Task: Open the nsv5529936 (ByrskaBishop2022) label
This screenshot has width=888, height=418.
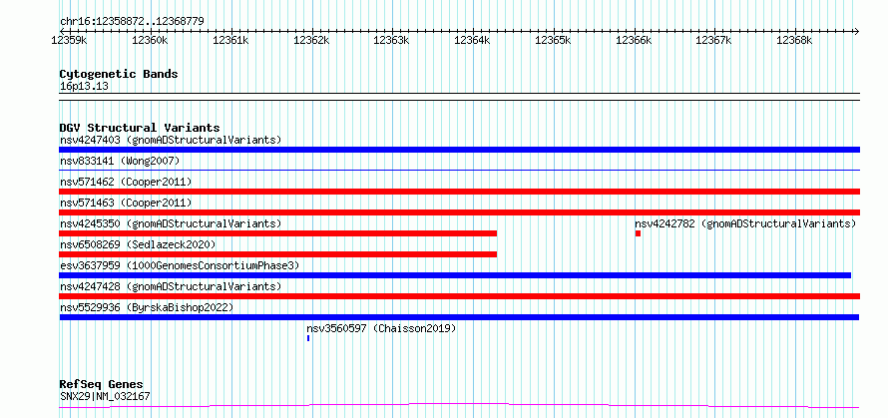Action: click(147, 307)
